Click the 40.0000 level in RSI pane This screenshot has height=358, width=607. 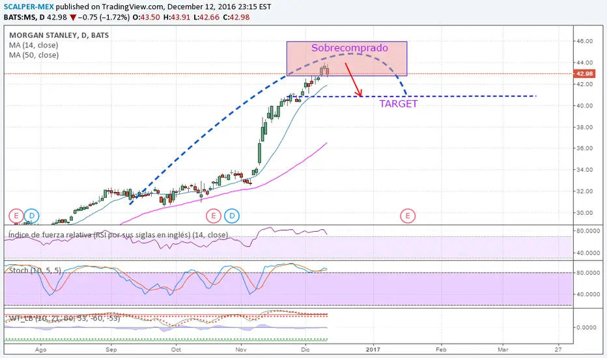click(588, 253)
